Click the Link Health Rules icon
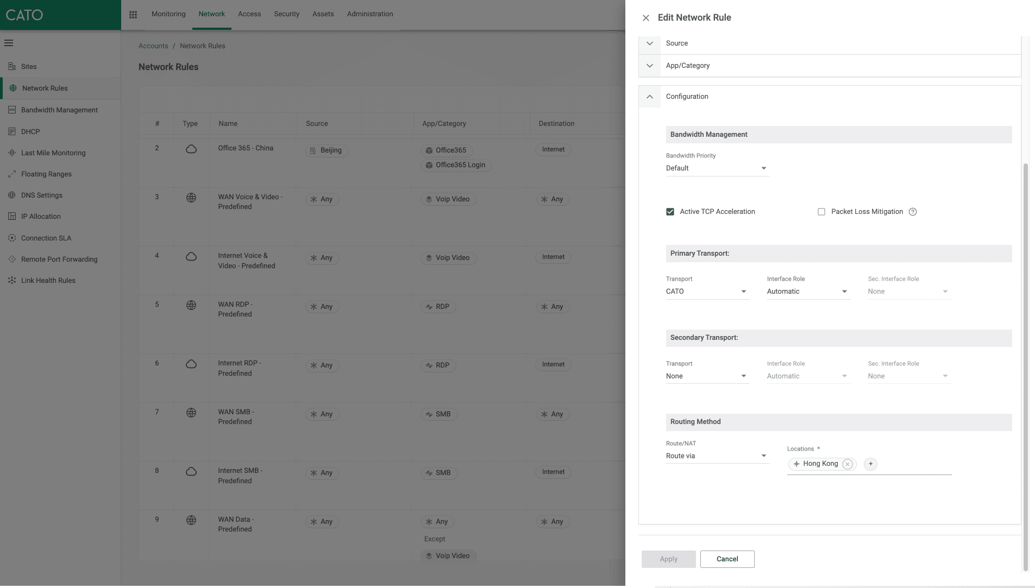The width and height of the screenshot is (1035, 588). click(x=12, y=280)
